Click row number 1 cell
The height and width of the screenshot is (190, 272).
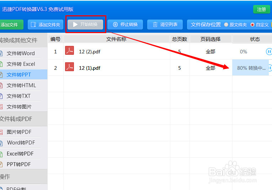click(x=55, y=52)
